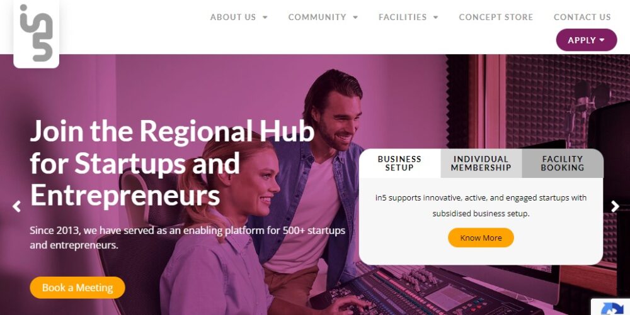
Task: Click the Book a Meeting button
Action: [x=77, y=288]
